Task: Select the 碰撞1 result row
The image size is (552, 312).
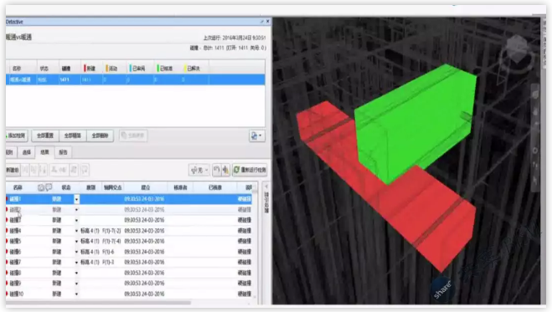Action: (x=129, y=199)
